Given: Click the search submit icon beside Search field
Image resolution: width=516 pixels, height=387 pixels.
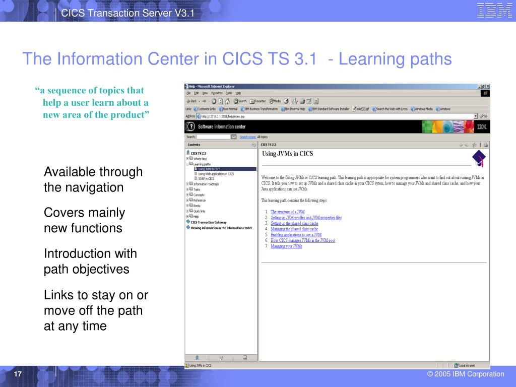Looking at the screenshot, I should click(x=234, y=137).
